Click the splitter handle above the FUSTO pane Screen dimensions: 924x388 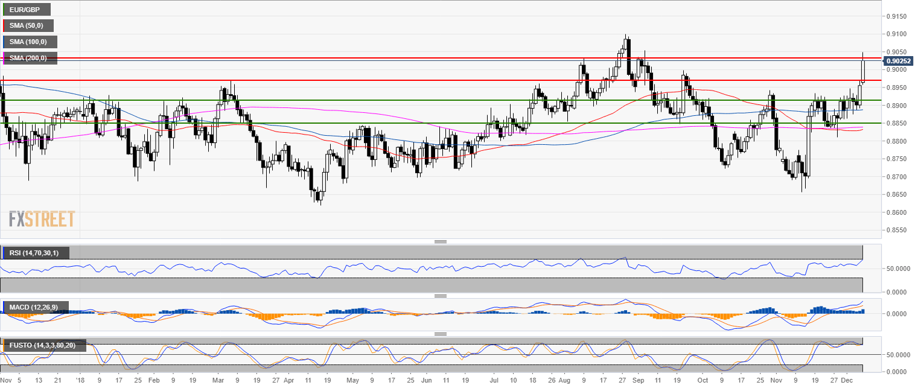pyautogui.click(x=441, y=334)
